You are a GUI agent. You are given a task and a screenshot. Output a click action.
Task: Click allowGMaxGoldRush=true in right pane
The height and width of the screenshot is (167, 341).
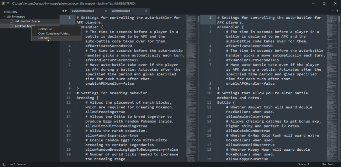[250, 145]
